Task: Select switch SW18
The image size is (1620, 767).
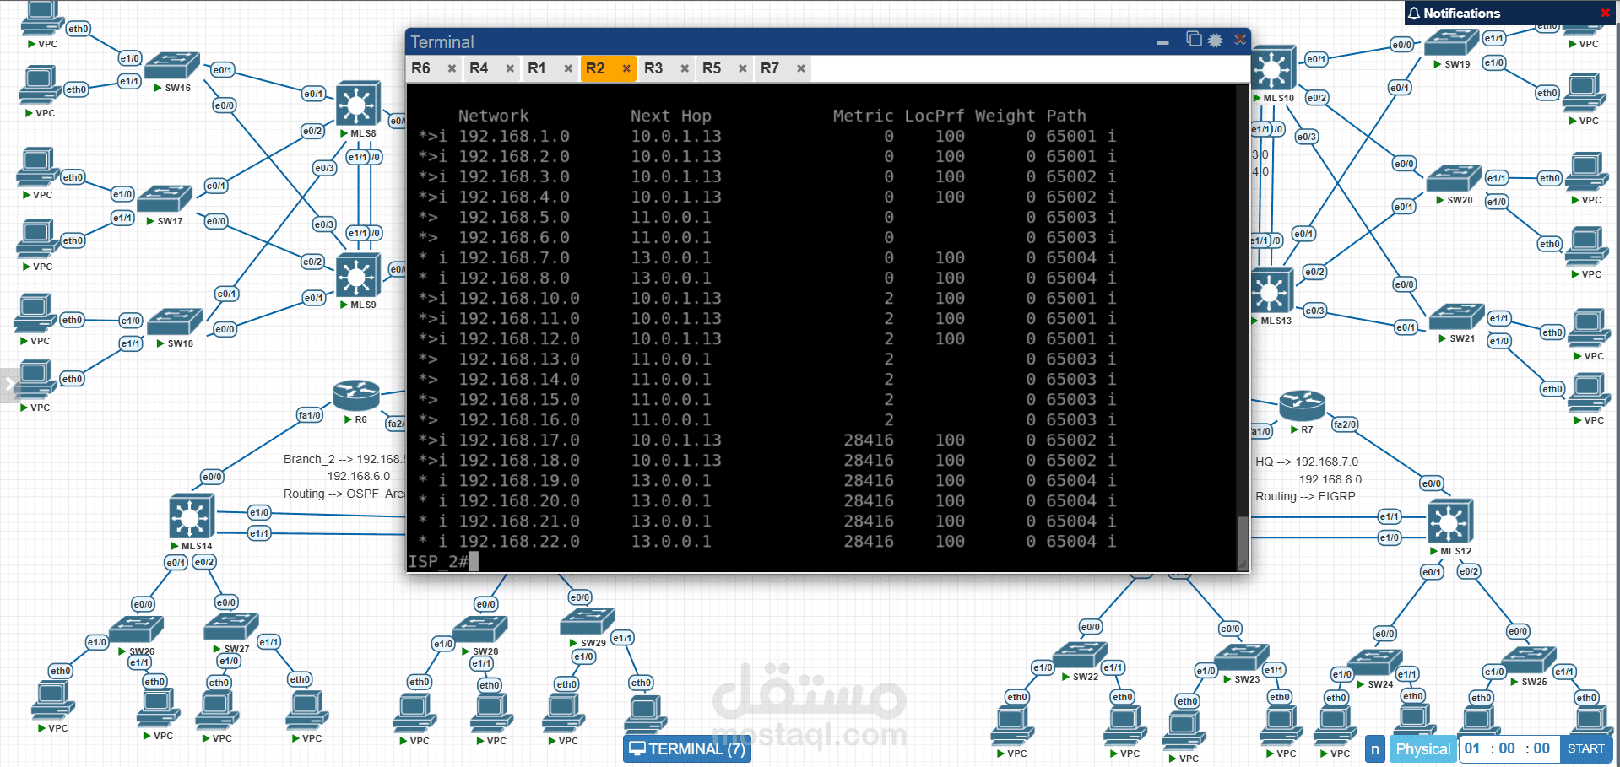Action: pos(175,321)
